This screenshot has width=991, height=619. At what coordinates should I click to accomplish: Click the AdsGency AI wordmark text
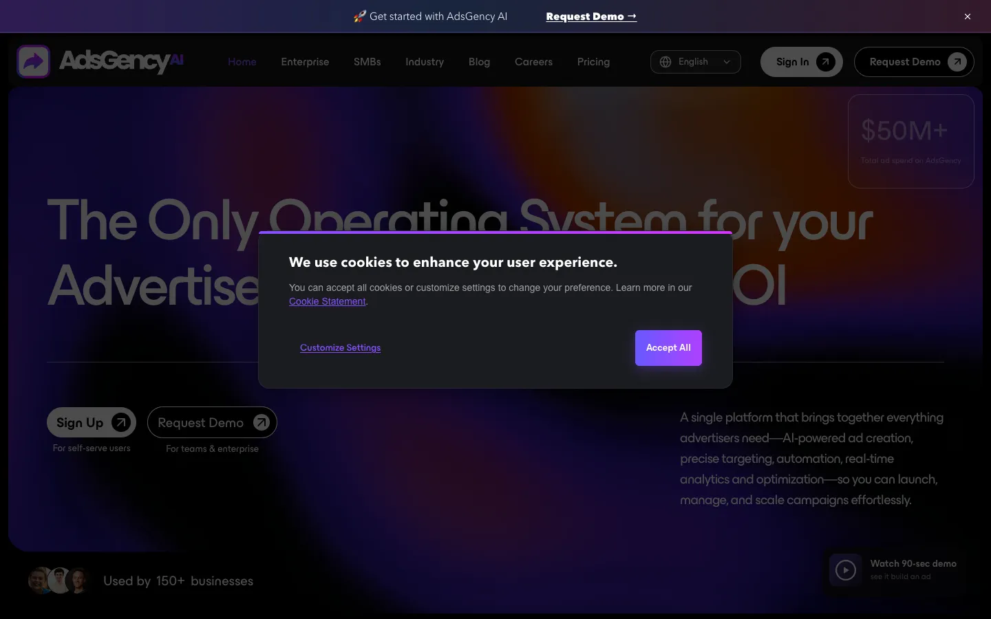click(x=121, y=61)
